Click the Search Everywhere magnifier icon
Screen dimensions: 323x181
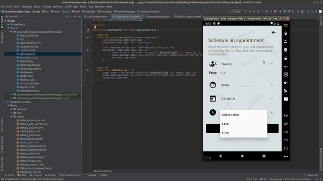(316, 12)
